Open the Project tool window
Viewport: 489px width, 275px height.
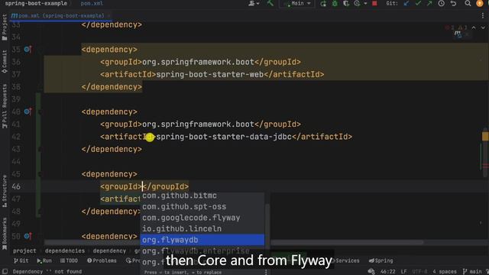[5, 27]
